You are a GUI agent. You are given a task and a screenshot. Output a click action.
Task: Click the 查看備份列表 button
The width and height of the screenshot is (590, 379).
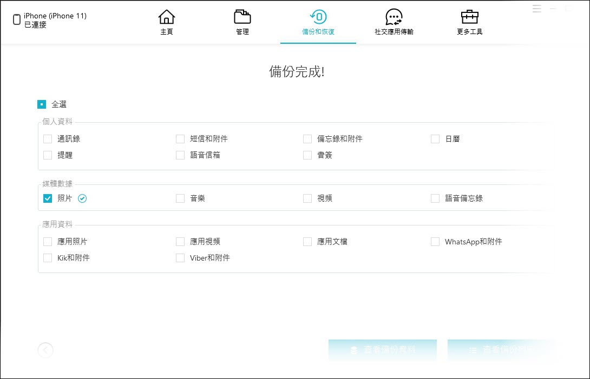[x=501, y=350]
